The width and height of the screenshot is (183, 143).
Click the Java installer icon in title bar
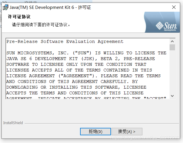point(5,7)
